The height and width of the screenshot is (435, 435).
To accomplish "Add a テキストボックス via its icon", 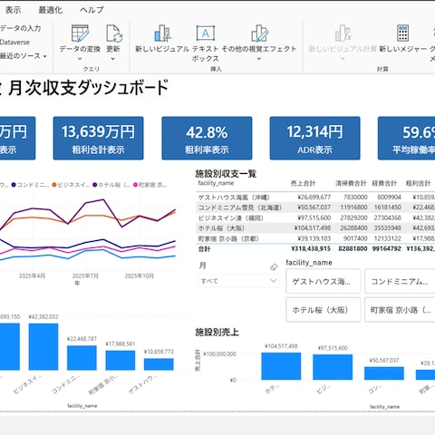I will click(x=206, y=34).
